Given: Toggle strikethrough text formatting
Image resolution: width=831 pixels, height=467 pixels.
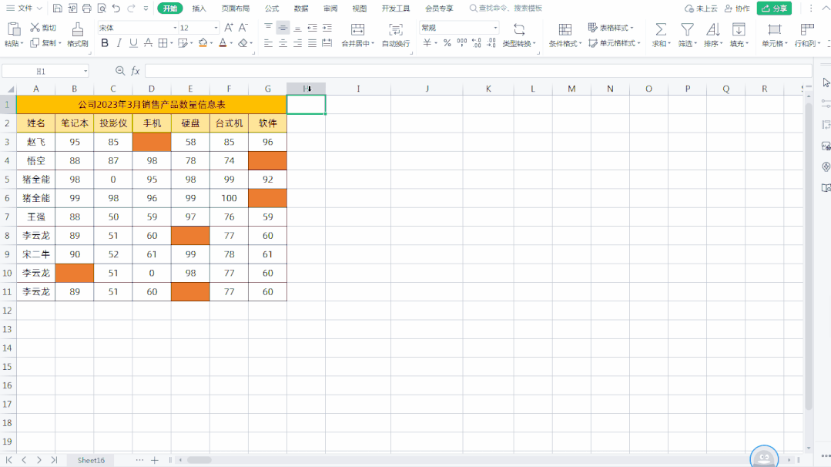Looking at the screenshot, I should point(149,43).
